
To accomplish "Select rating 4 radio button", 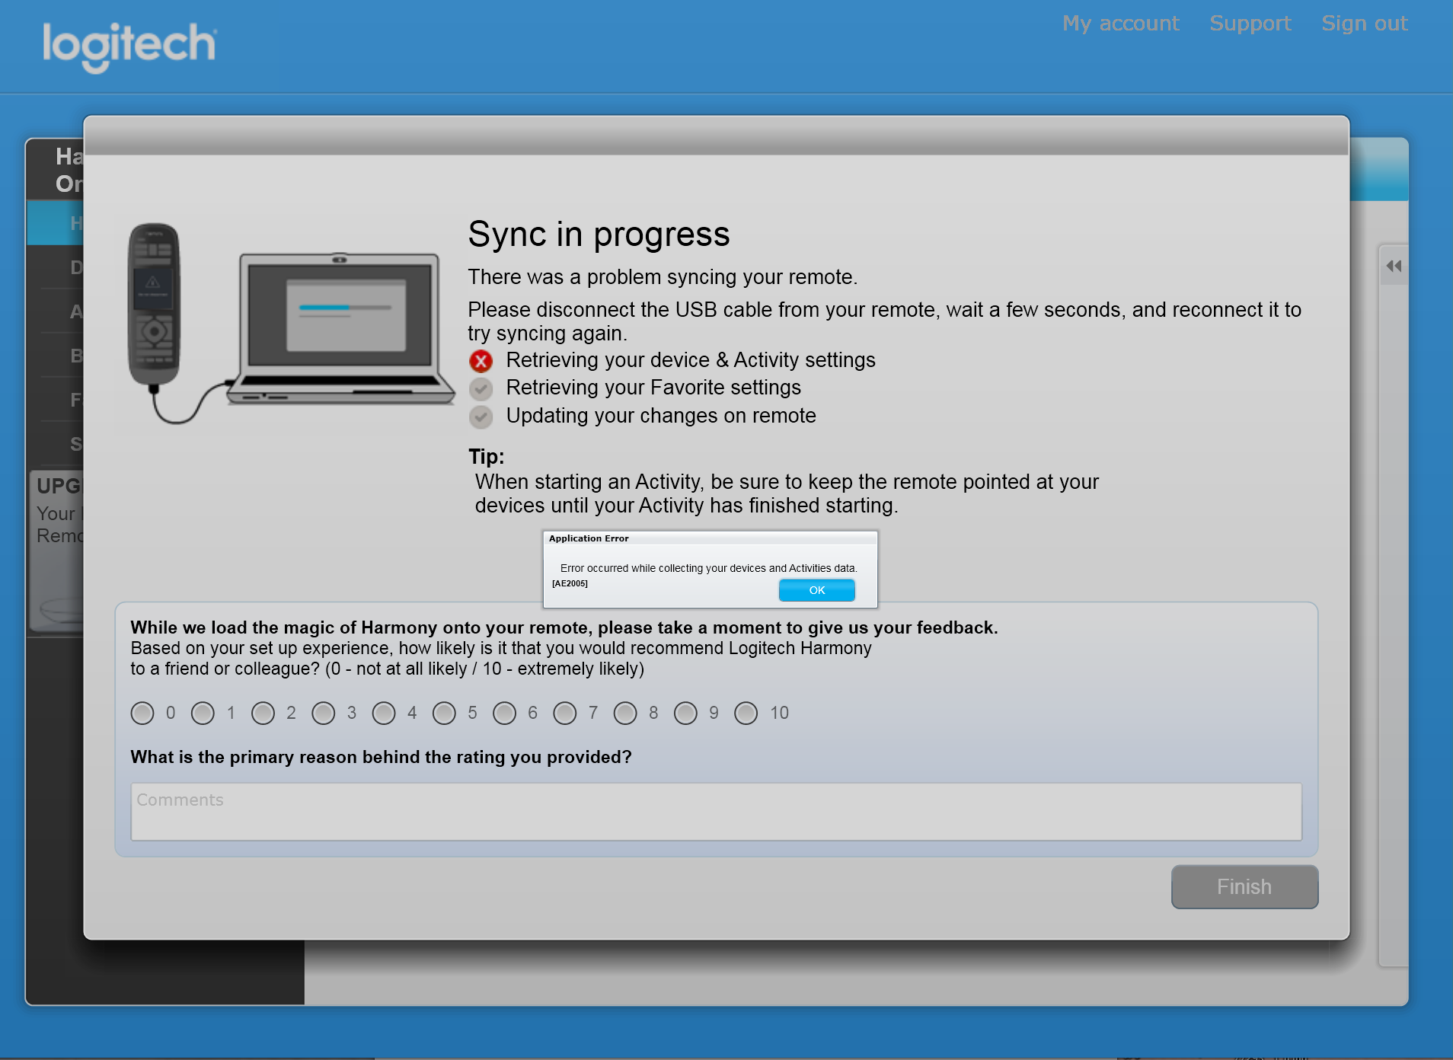I will point(384,714).
